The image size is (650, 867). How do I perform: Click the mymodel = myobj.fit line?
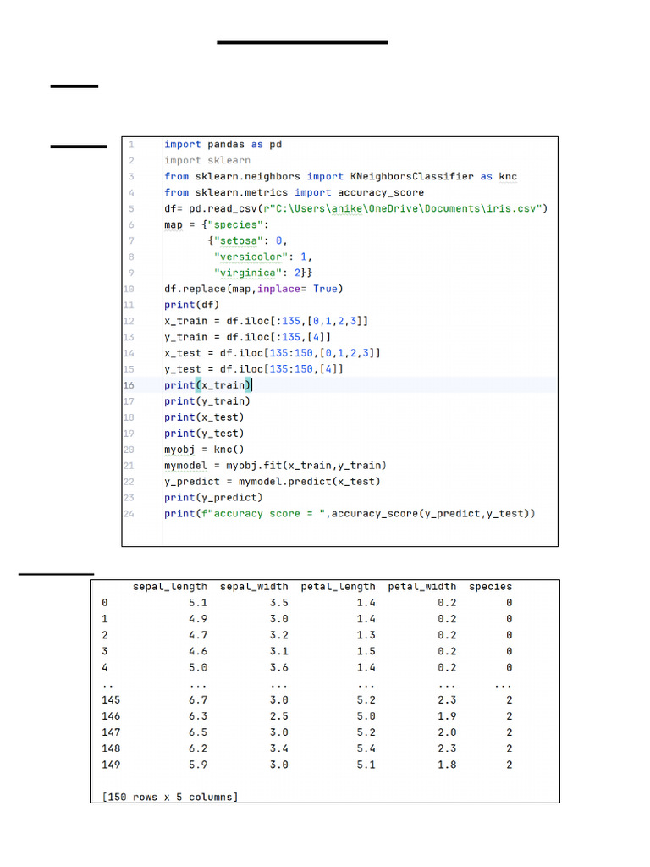pyautogui.click(x=275, y=465)
